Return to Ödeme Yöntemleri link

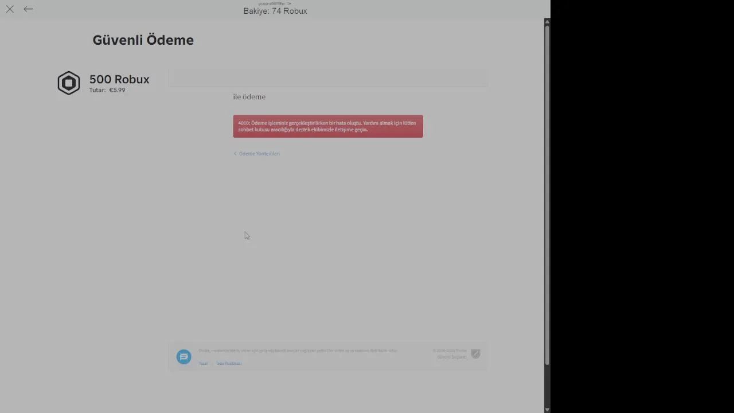tap(257, 154)
